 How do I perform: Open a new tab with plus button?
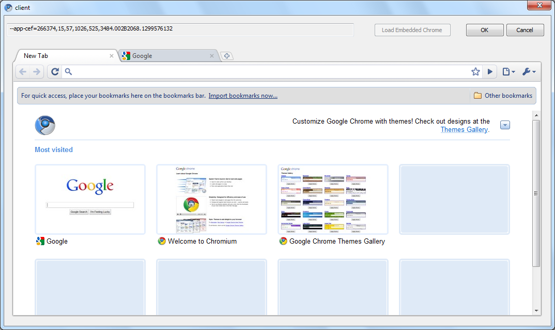point(226,56)
